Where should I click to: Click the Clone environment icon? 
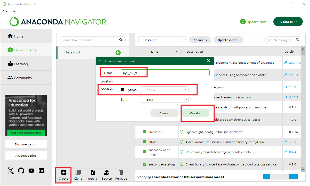[78, 172]
